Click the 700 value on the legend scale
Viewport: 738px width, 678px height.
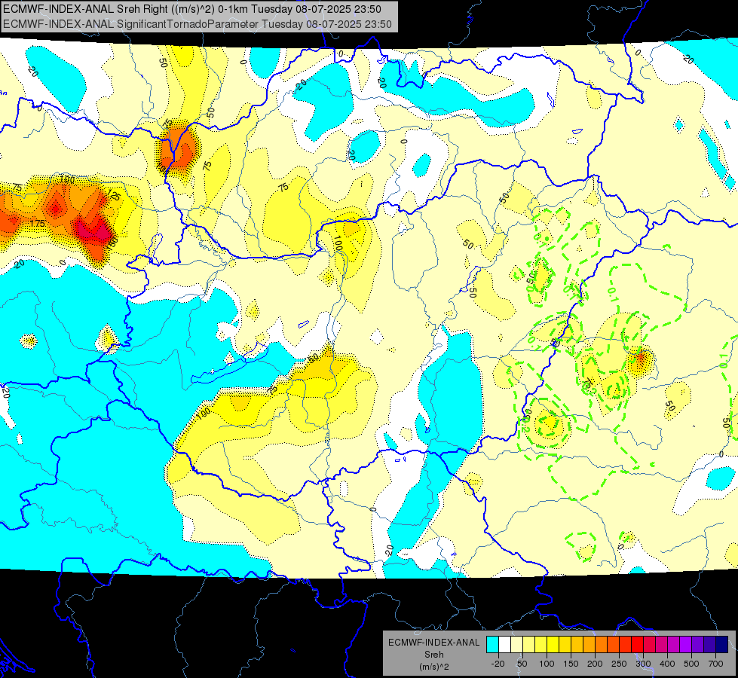pos(715,664)
